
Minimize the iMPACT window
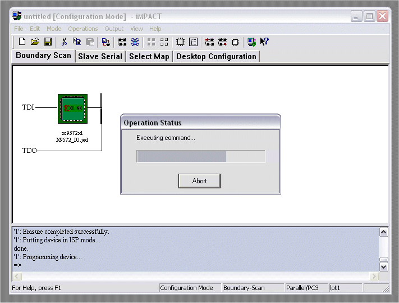[356, 16]
